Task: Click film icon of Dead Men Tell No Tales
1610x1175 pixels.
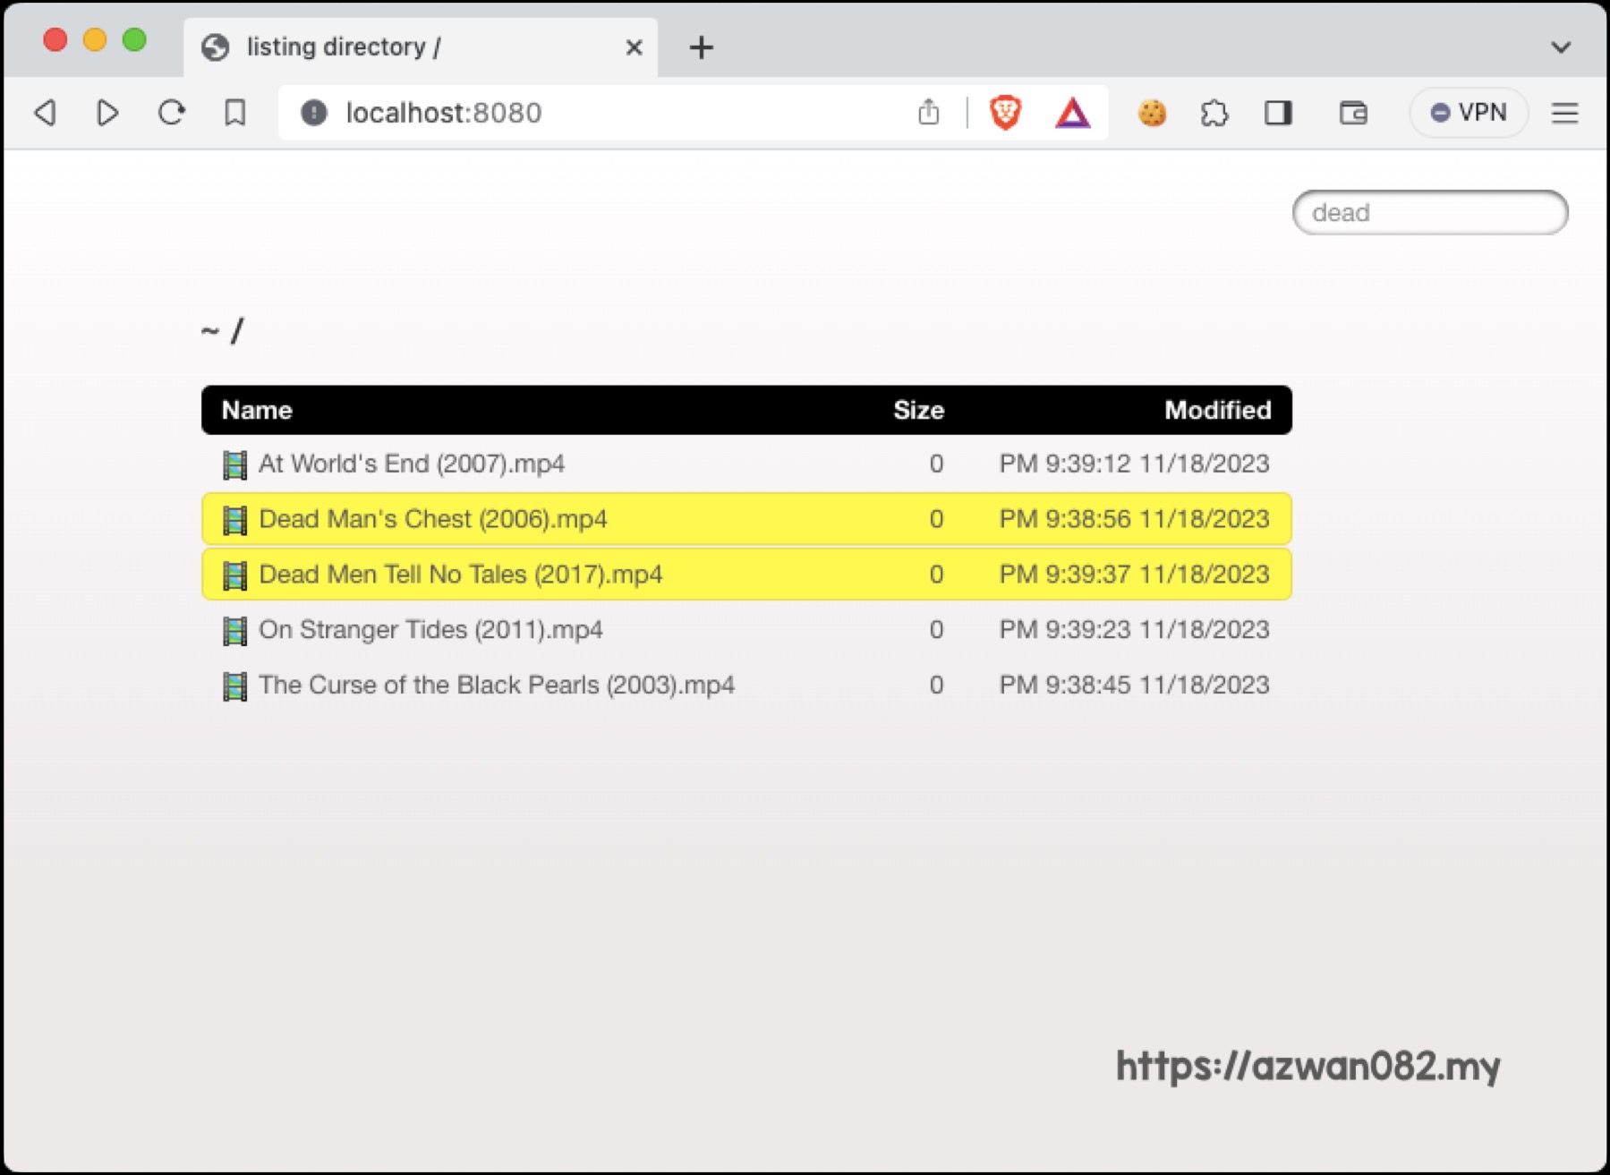Action: (x=234, y=575)
